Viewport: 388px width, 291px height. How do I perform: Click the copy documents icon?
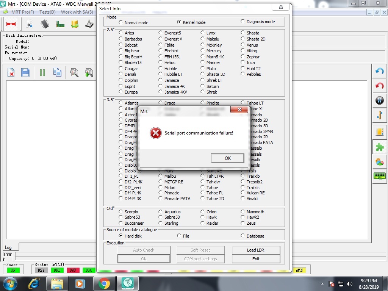58,72
